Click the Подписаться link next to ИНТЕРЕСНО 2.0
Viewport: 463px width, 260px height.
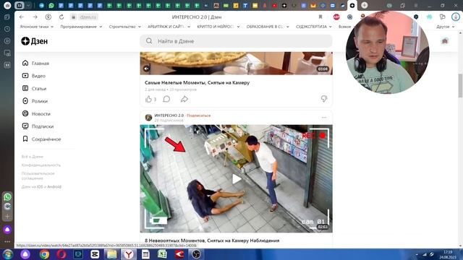click(199, 116)
